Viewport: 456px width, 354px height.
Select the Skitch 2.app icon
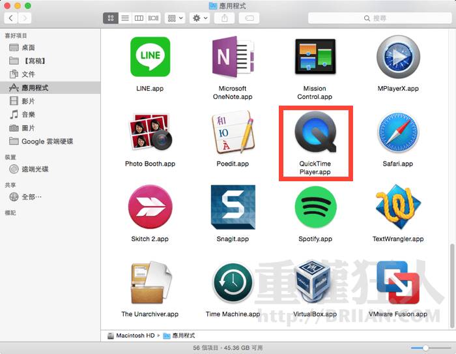[150, 207]
